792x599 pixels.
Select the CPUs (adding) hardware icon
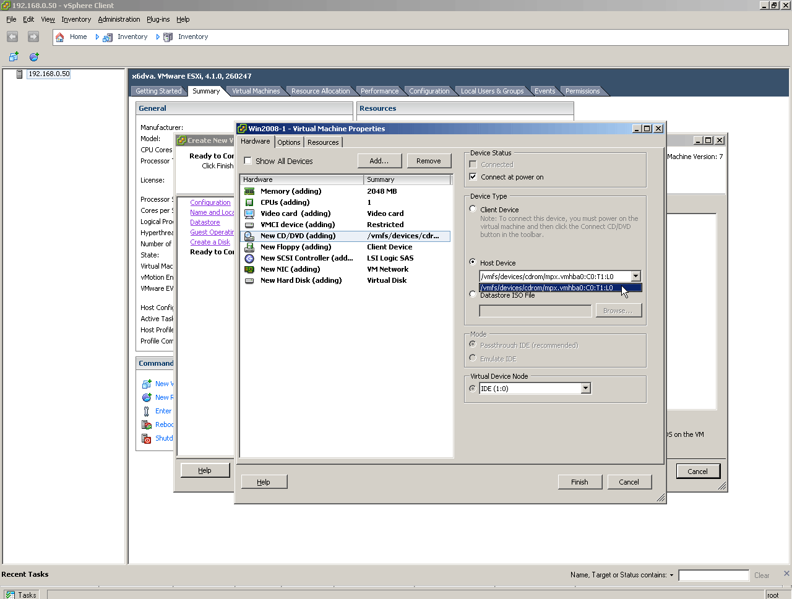tap(249, 202)
